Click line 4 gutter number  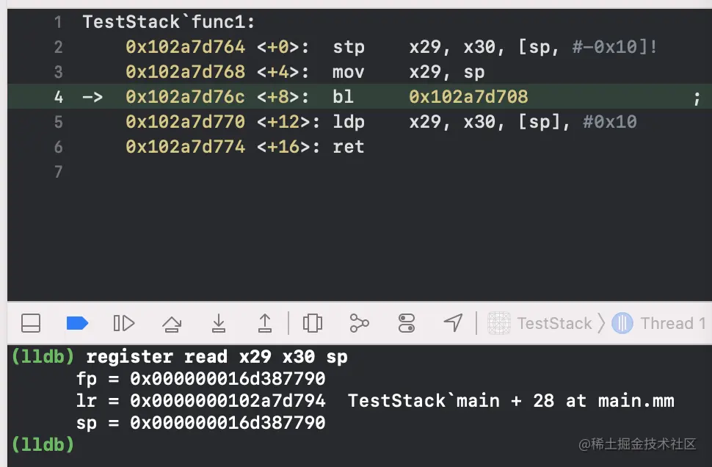59,97
